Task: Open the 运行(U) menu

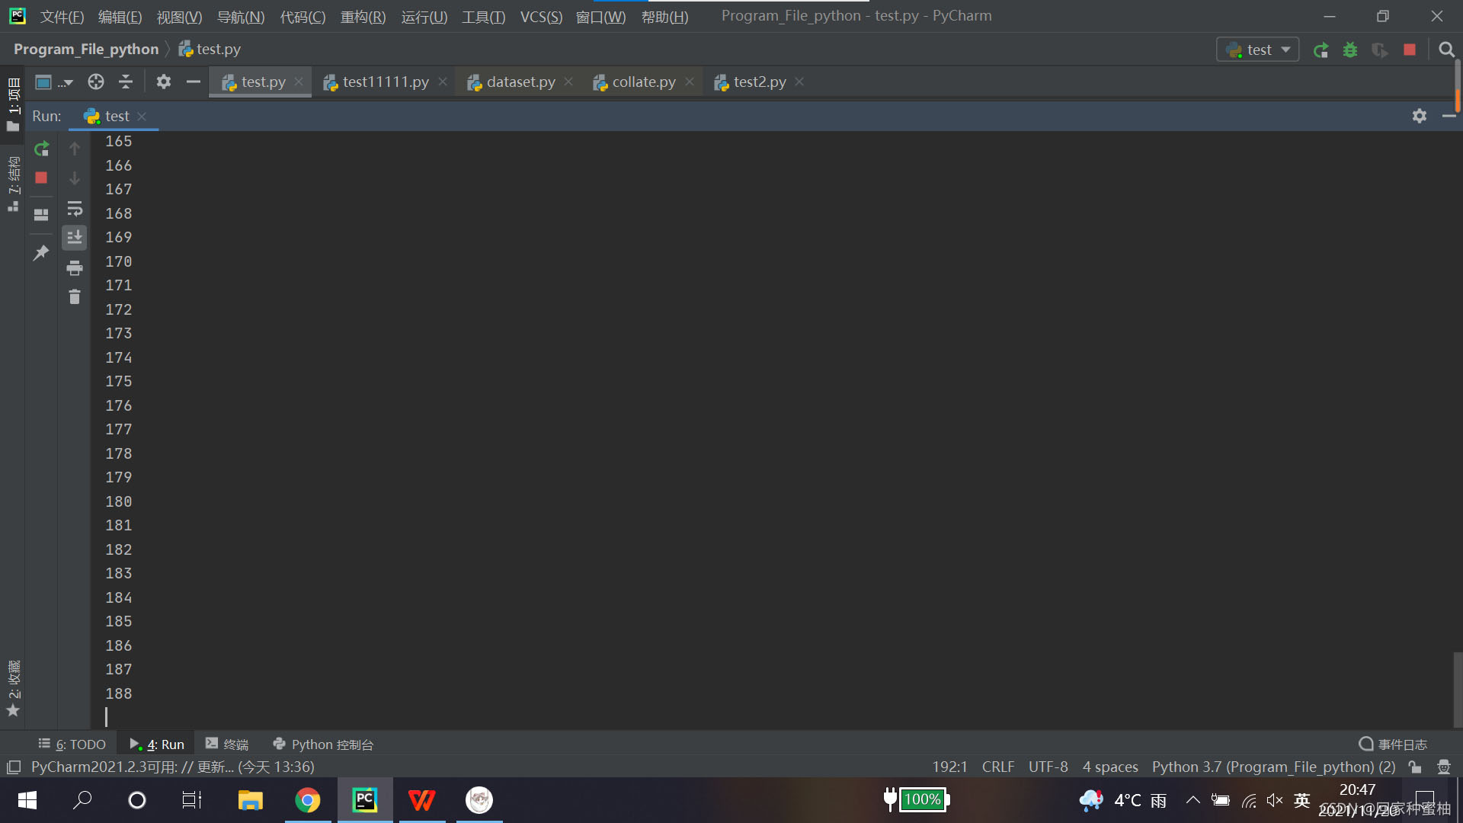Action: [x=424, y=17]
